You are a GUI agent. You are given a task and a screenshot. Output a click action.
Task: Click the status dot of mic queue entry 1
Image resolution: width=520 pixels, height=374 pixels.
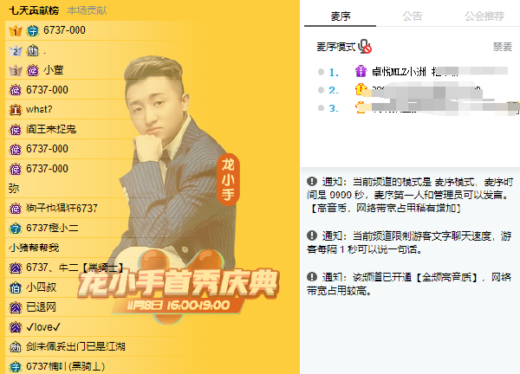(x=321, y=72)
